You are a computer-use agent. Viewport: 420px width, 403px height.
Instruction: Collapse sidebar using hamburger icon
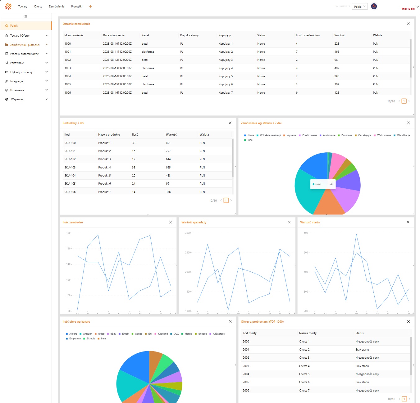point(26,16)
